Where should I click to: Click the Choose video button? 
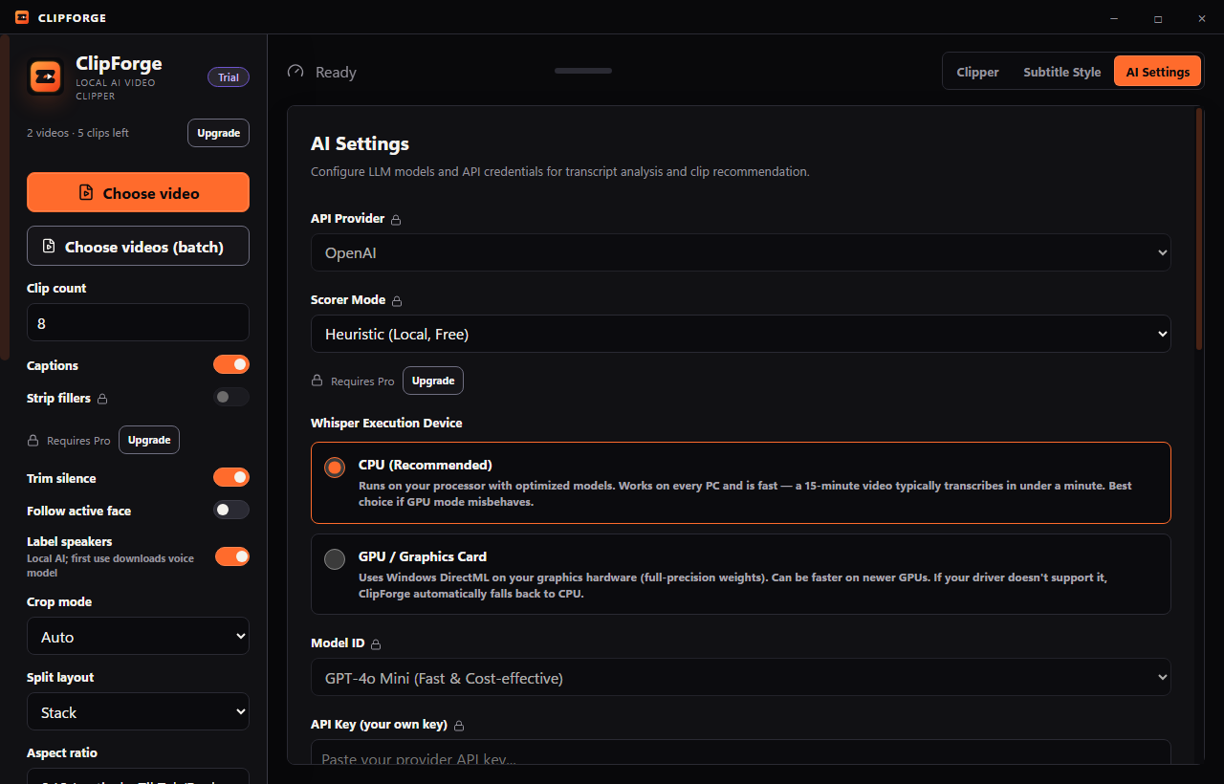point(138,192)
